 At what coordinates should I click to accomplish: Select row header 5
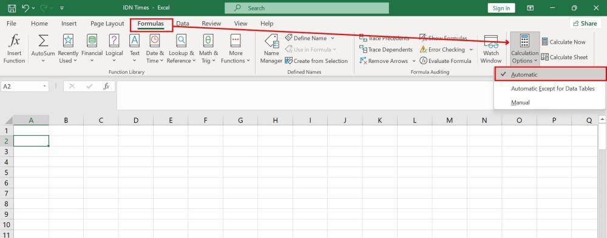pyautogui.click(x=6, y=172)
